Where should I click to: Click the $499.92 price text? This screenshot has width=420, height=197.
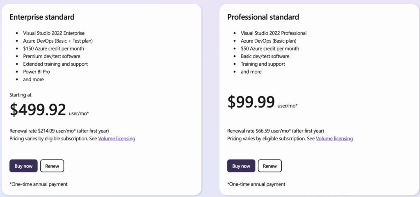[38, 110]
